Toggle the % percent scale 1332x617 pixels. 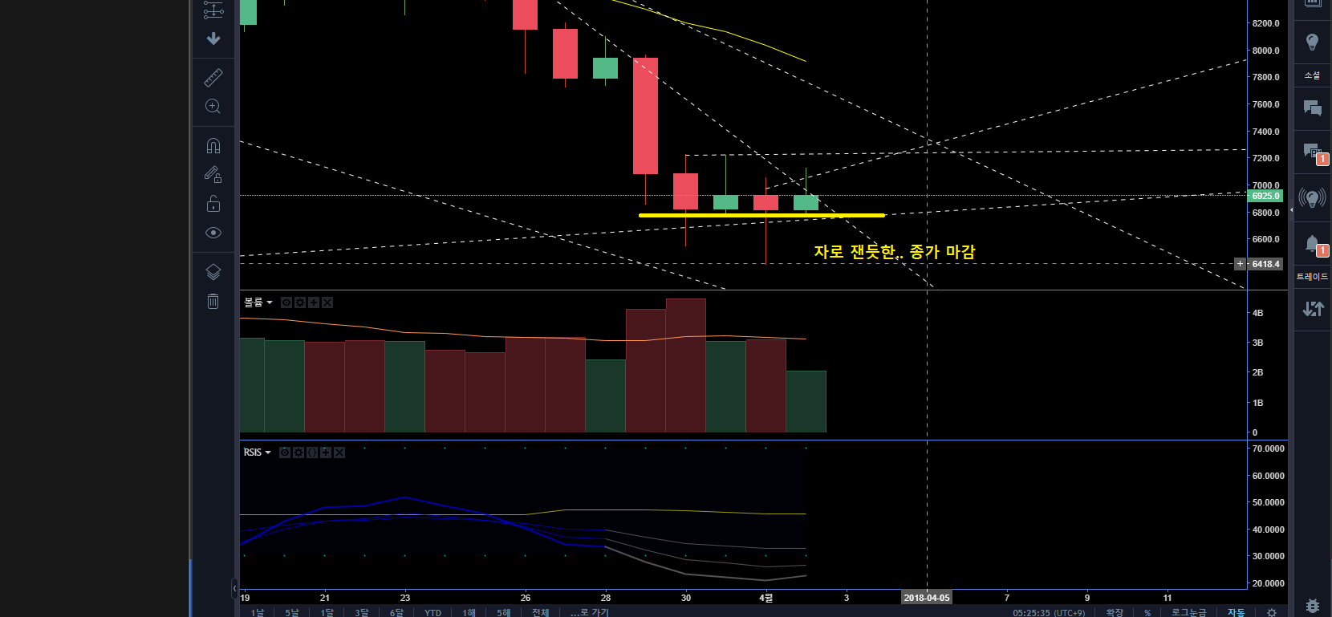click(1147, 612)
